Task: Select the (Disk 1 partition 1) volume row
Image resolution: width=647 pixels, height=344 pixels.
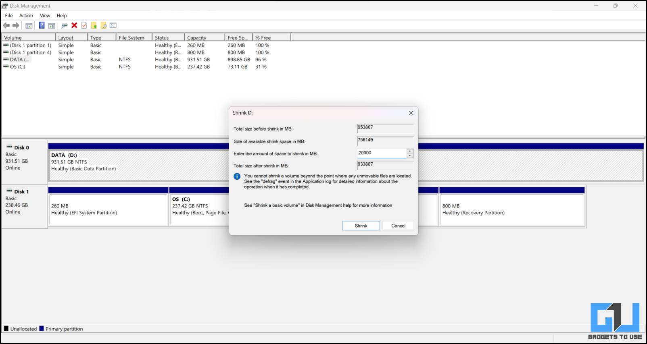Action: pyautogui.click(x=146, y=45)
